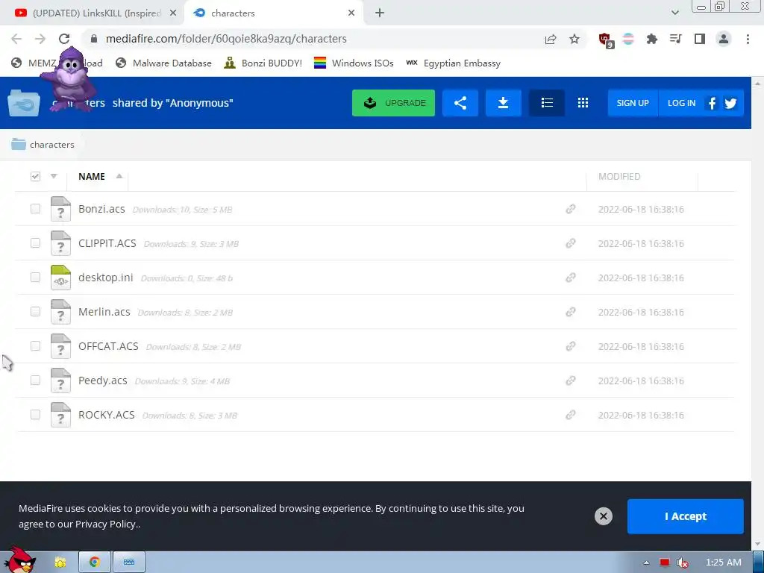The height and width of the screenshot is (573, 764).
Task: Click the desktop.ini file type icon
Action: point(60,278)
